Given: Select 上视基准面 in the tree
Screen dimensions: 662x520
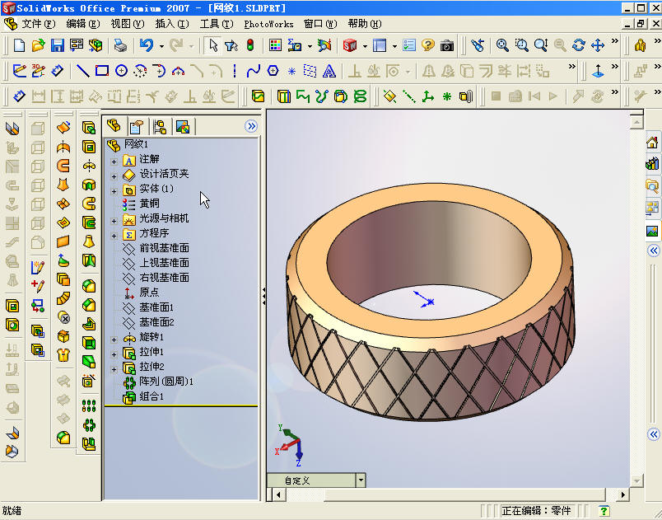Looking at the screenshot, I should point(164,263).
